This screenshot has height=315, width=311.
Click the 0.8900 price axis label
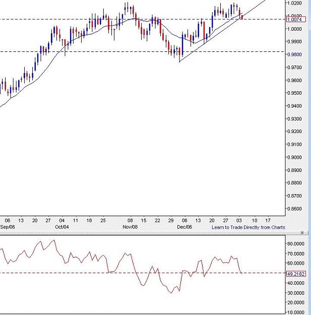pos(294,170)
